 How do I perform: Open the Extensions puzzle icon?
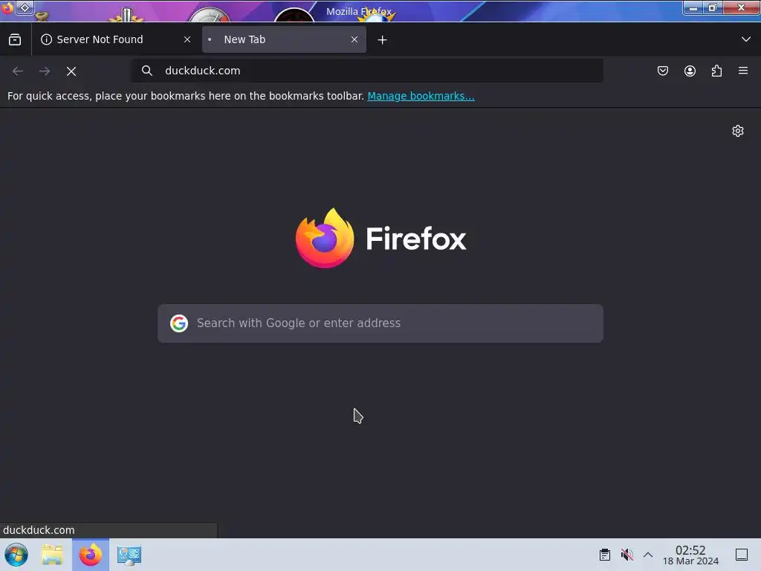[717, 71]
